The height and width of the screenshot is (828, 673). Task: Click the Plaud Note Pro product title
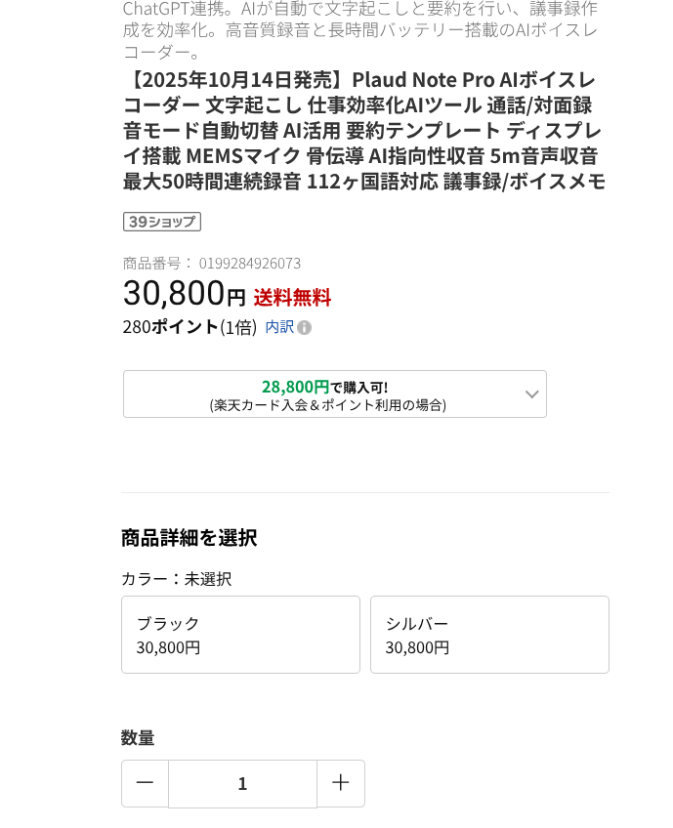363,130
